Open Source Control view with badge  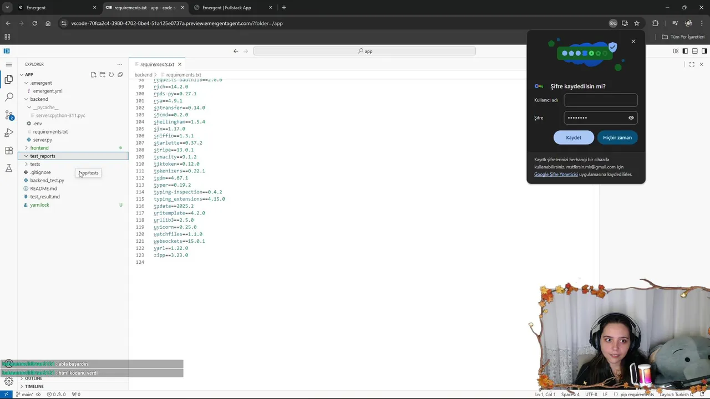pos(9,115)
